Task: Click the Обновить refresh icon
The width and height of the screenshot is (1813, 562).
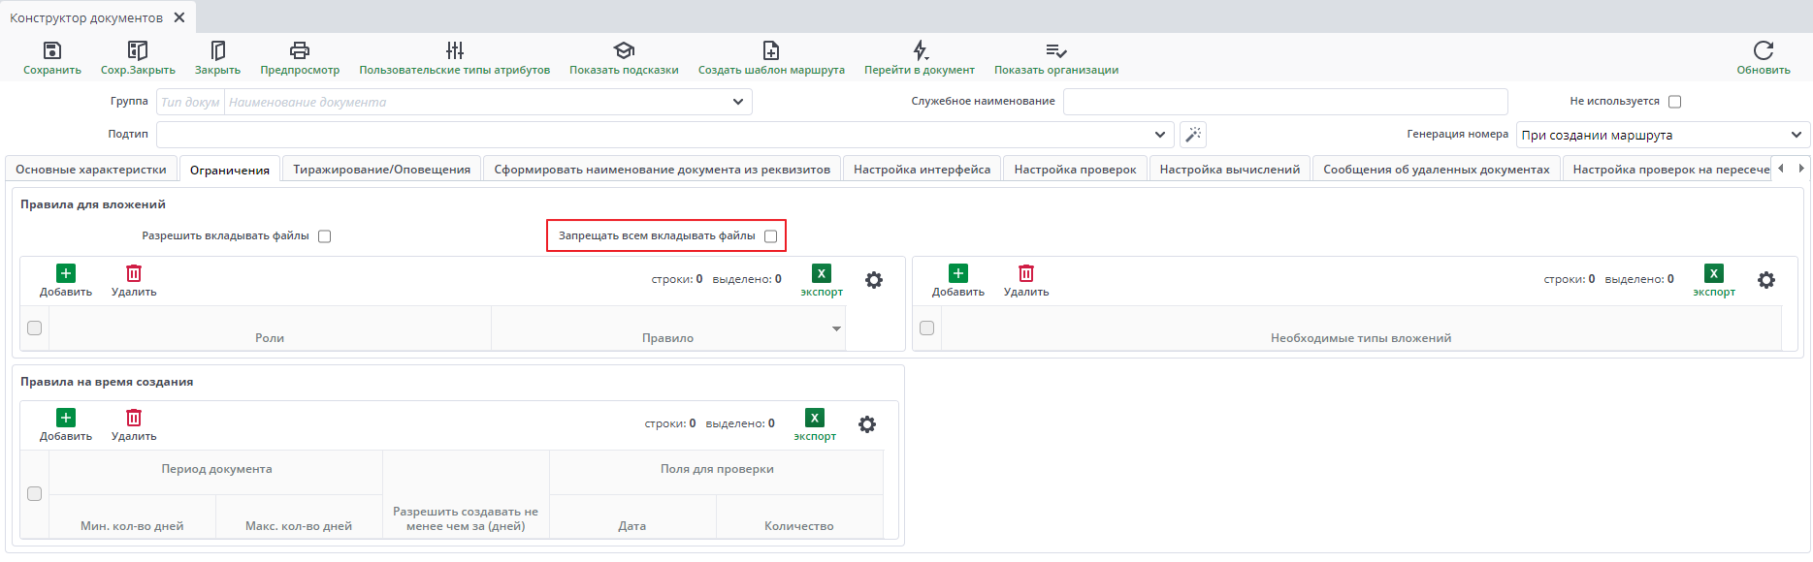Action: coord(1763,50)
